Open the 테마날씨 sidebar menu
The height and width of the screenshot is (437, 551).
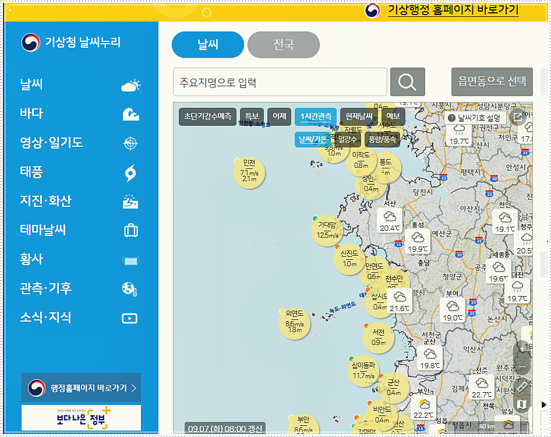point(43,230)
